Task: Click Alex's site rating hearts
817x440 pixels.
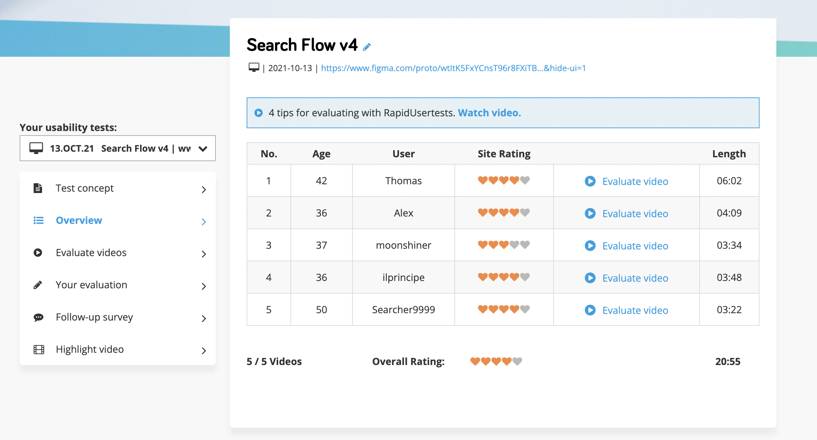Action: [504, 213]
